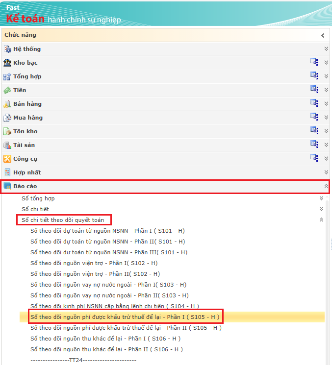Select the Sổ tổng hợp group
Viewport: 332px width, 365px height.
[38, 198]
